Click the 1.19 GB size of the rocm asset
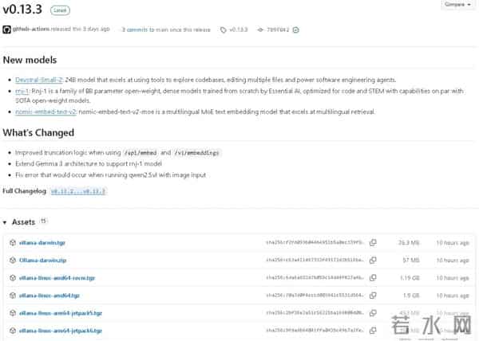Viewport: 479px width, 341px height. [x=410, y=278]
